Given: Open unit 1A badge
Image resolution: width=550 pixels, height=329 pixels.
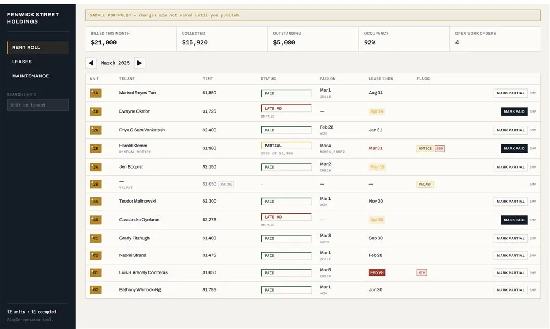Looking at the screenshot, I should pos(95,93).
